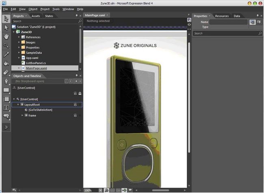Show the Events lightning icon
The height and width of the screenshot is (193, 264).
pos(259,22)
